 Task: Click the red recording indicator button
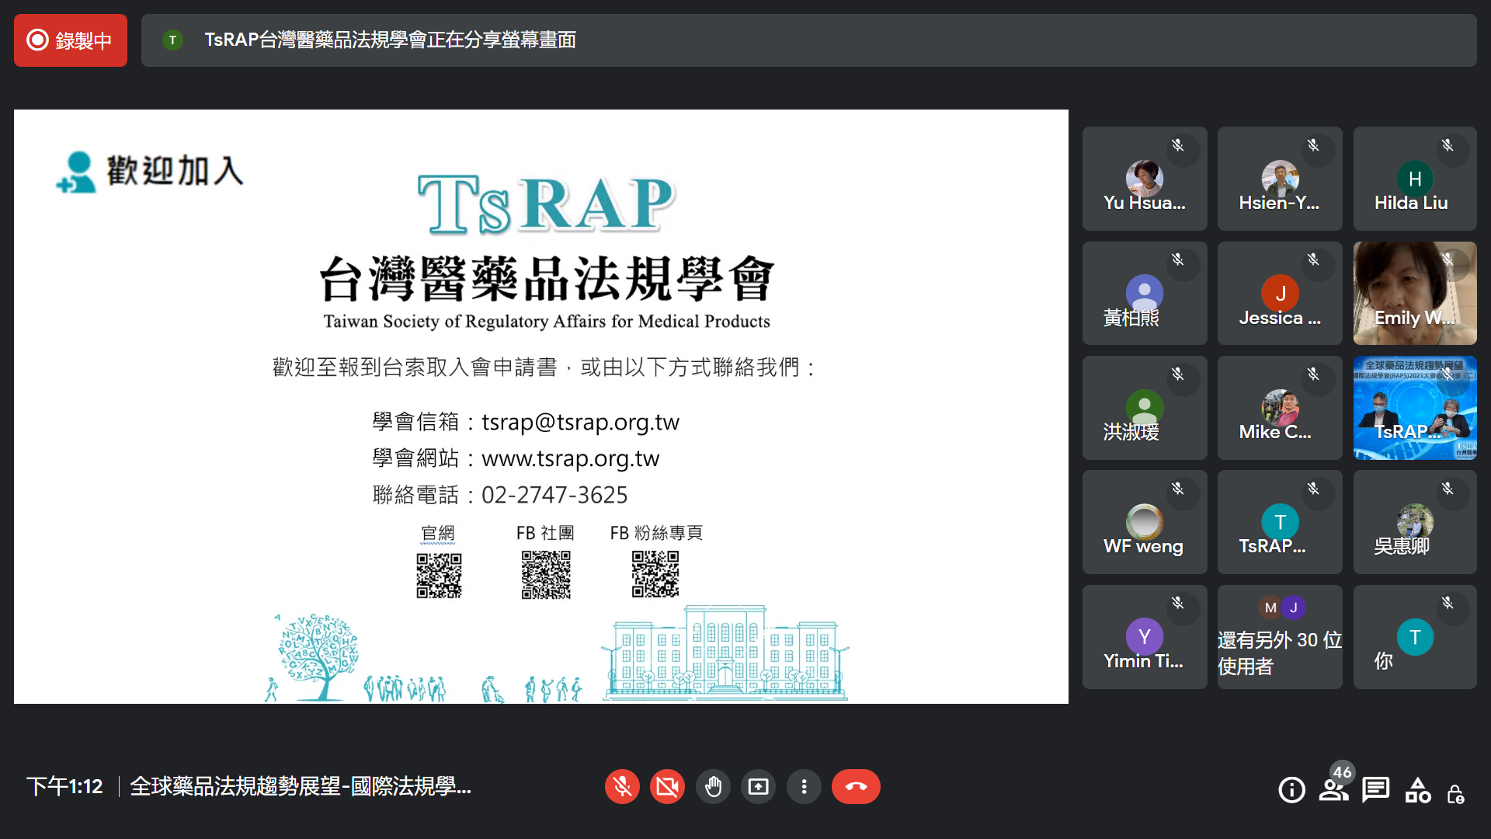[71, 40]
